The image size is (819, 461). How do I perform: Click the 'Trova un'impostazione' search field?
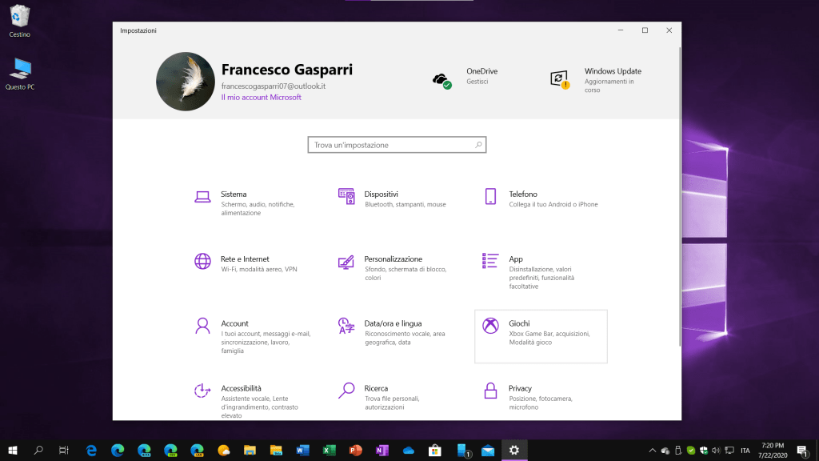396,145
